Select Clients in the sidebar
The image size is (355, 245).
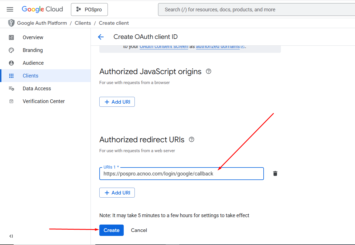pyautogui.click(x=30, y=76)
